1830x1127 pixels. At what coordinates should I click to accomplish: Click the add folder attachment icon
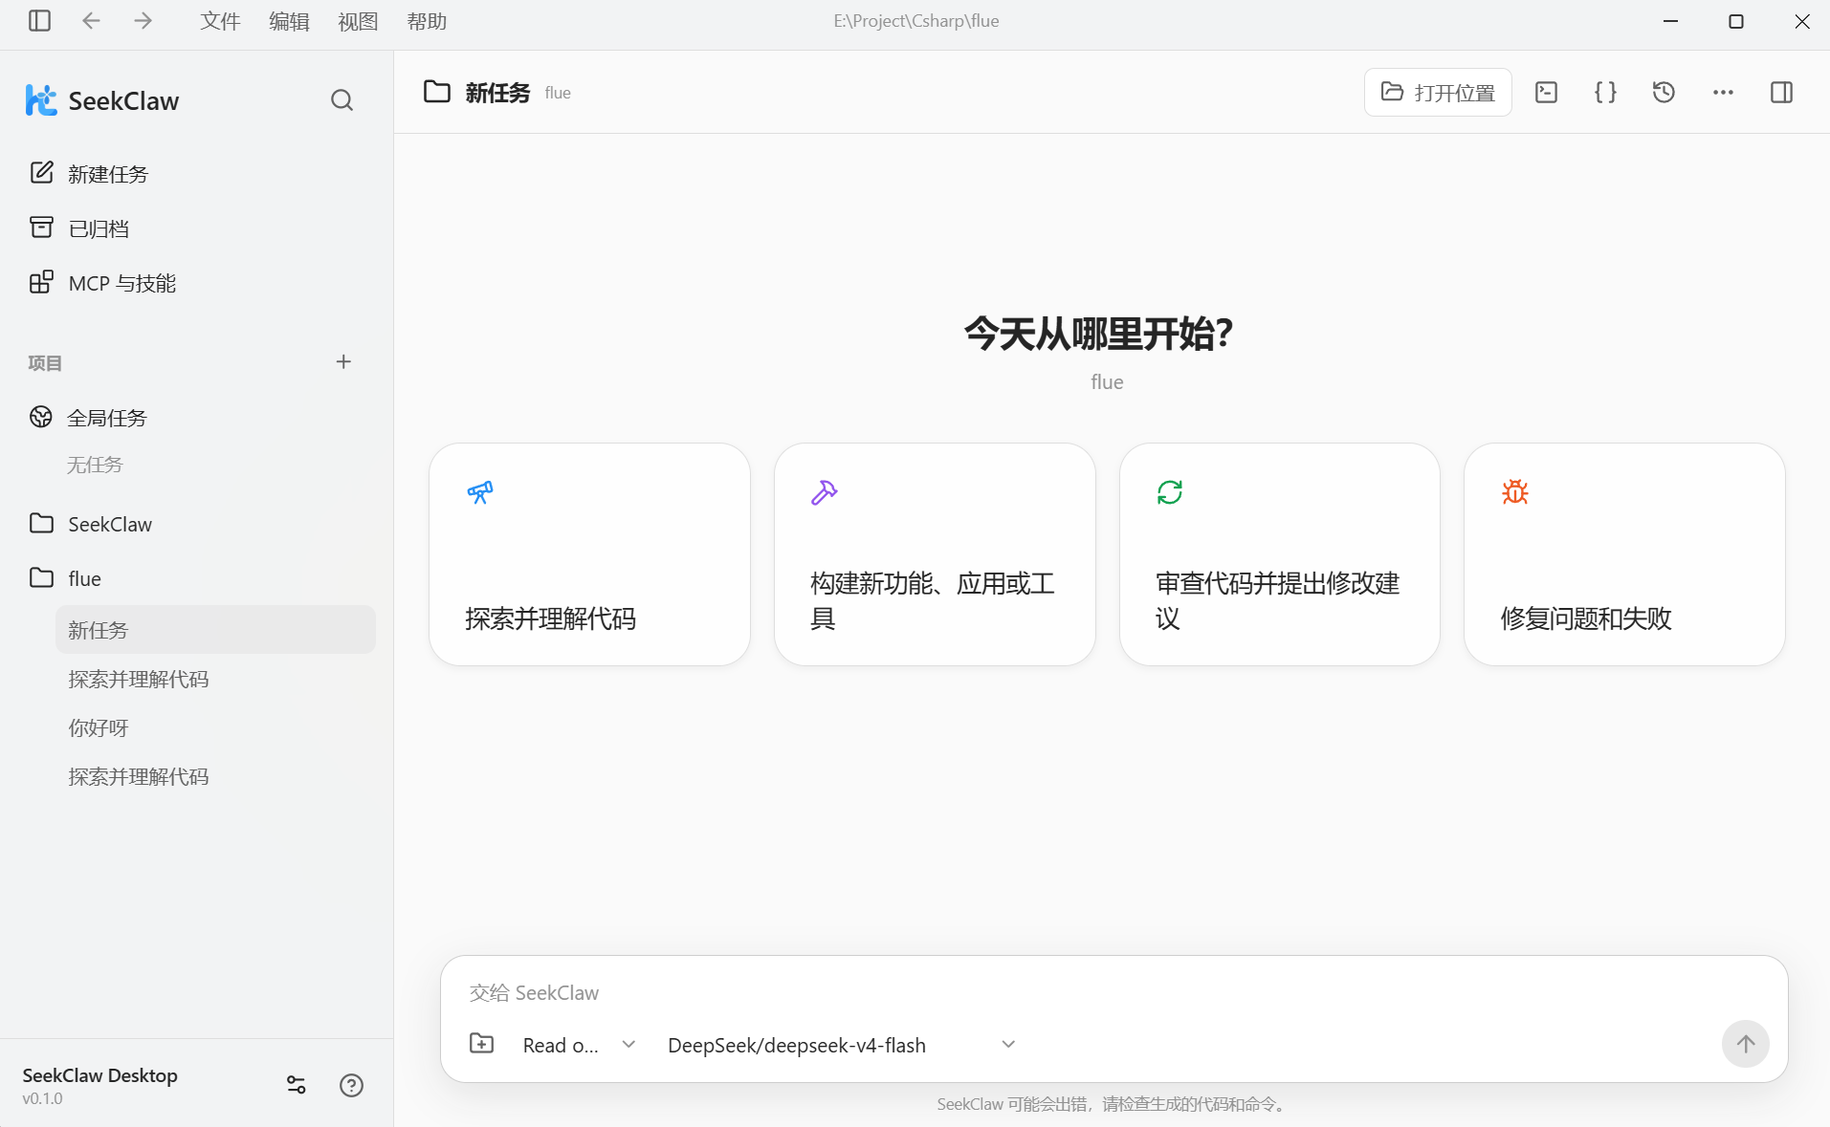[x=482, y=1044]
